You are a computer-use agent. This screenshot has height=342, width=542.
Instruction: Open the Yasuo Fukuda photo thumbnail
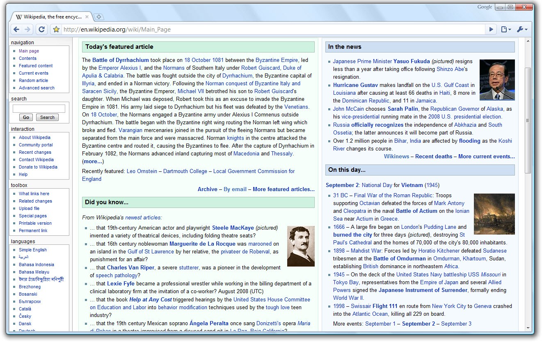click(497, 80)
